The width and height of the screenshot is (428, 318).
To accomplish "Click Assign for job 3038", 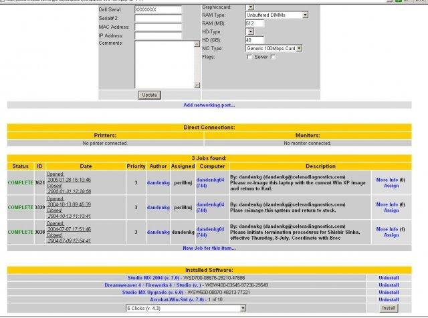I will pos(391,235).
